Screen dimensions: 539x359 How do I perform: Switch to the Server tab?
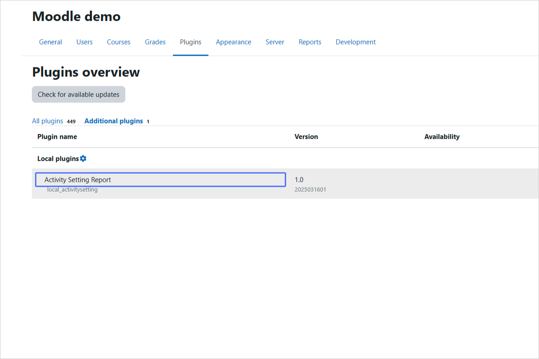coord(275,42)
